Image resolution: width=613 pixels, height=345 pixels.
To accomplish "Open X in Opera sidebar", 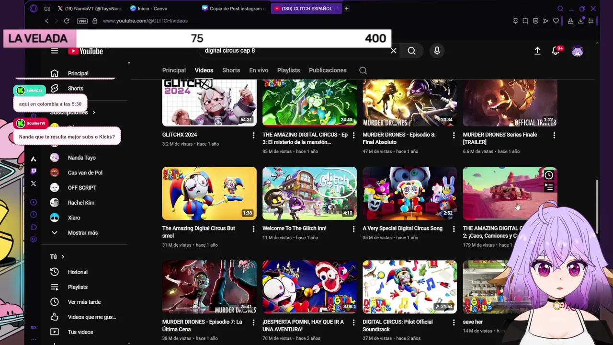I will (x=34, y=184).
